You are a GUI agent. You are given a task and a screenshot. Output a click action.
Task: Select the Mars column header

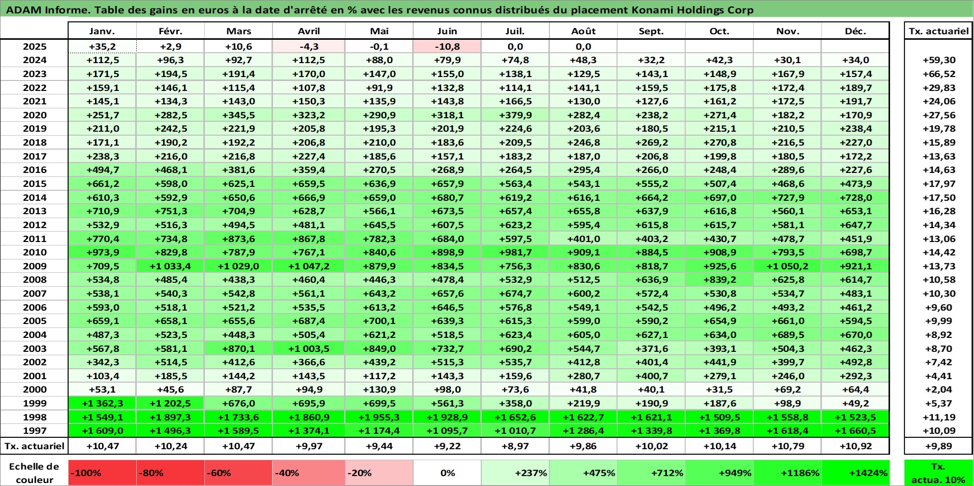pos(239,31)
